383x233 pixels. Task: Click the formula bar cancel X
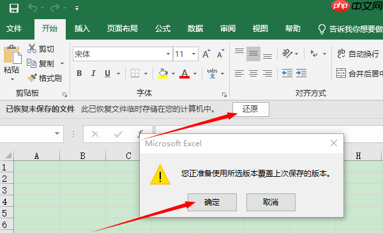tap(94, 134)
